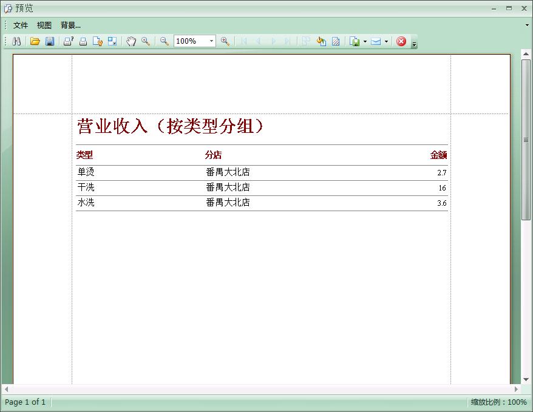Click Page 1 of 1 in status bar
This screenshot has height=412, width=533.
tap(25, 402)
